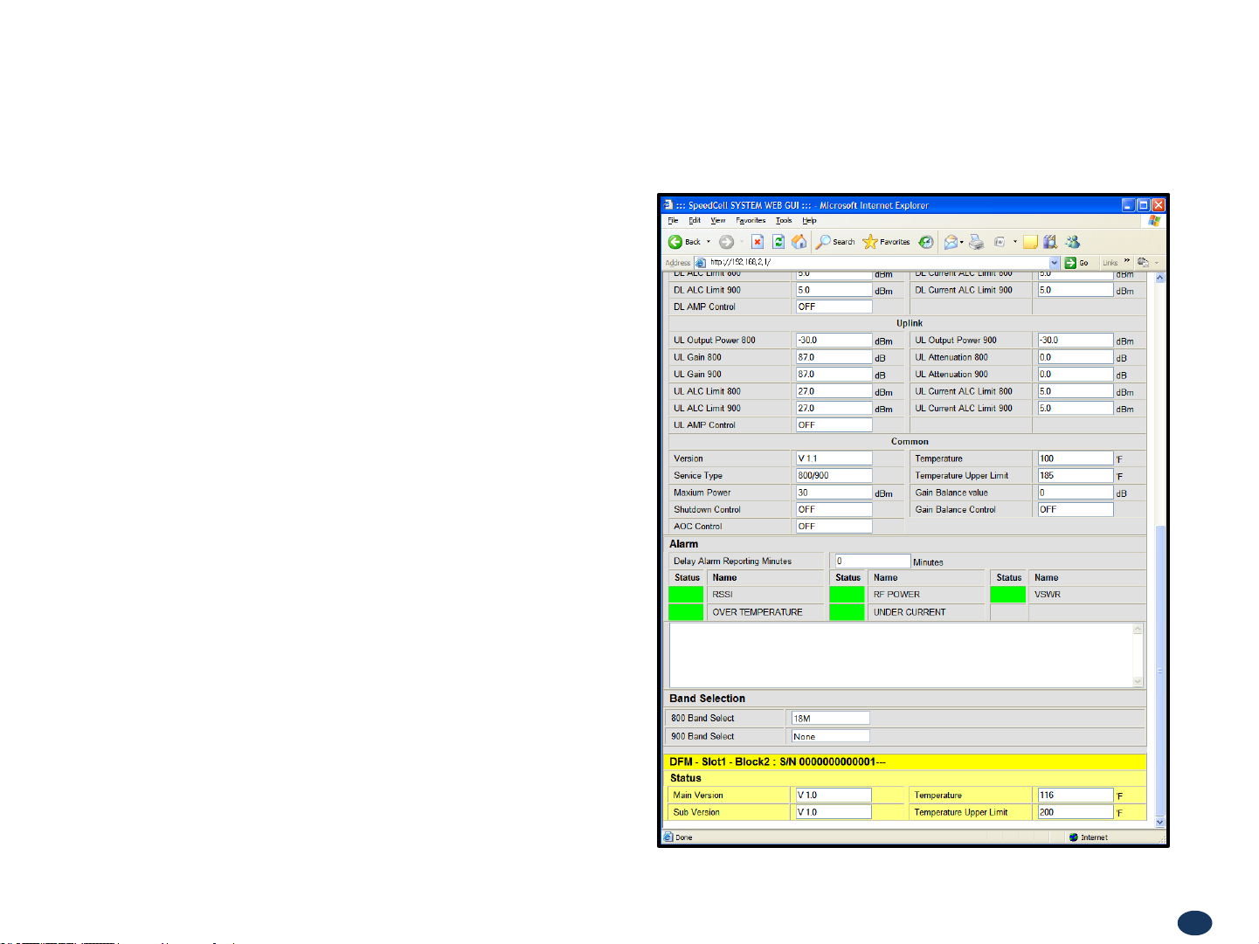Viewport: 1259px width, 944px height.
Task: Click the Internet zone globe icon
Action: 1074,837
